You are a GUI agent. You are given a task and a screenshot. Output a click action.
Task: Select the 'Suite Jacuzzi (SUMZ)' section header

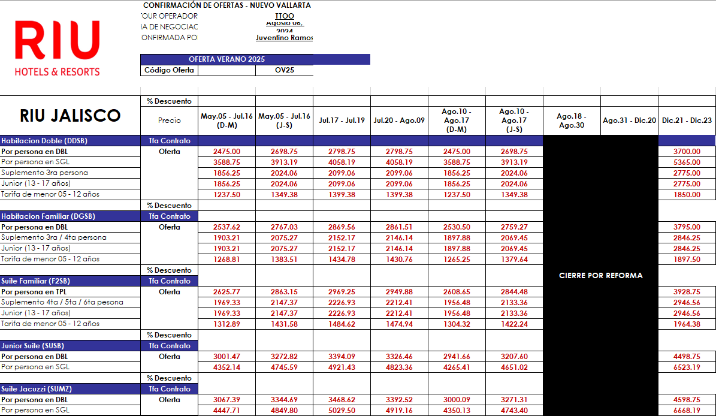click(70, 389)
